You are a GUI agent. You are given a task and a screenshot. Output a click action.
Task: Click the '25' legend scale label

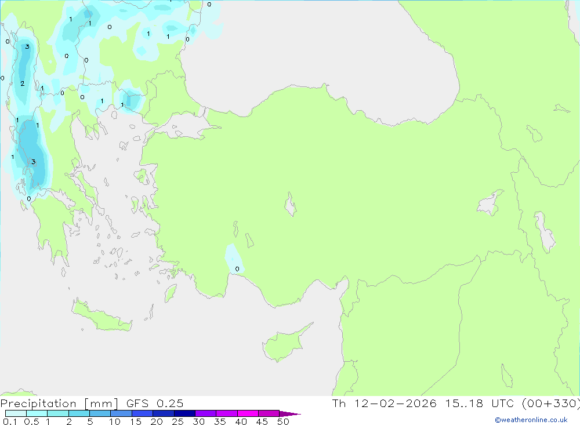[178, 422]
